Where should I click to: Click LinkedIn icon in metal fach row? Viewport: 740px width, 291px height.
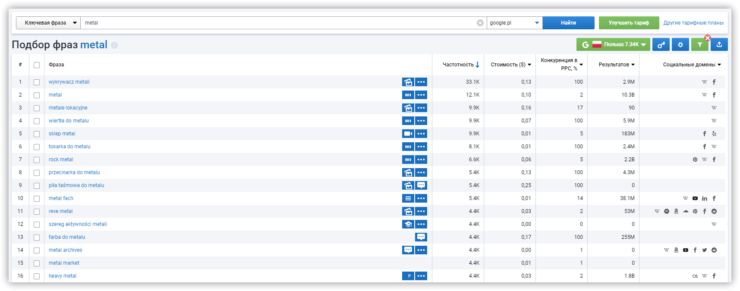[705, 198]
